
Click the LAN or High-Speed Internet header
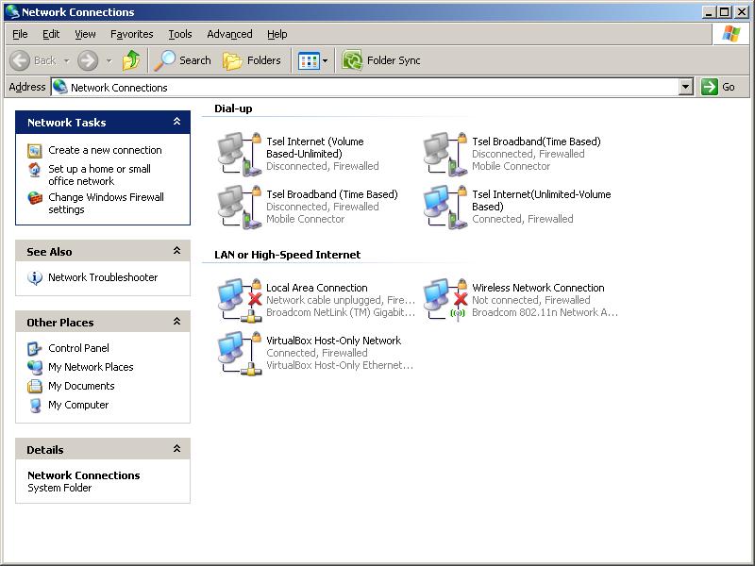tap(288, 255)
